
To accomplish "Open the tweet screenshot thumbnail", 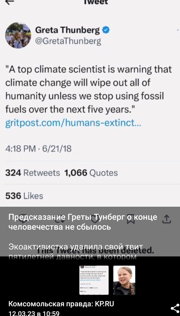I will [94, 280].
